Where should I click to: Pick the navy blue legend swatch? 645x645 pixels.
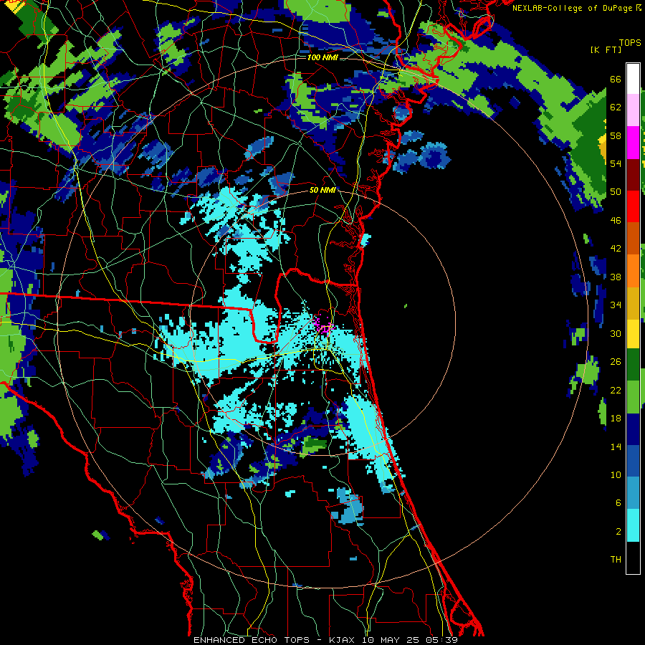pyautogui.click(x=633, y=429)
